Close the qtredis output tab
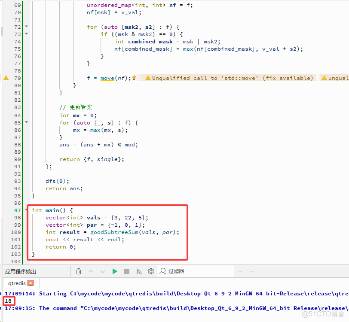The width and height of the screenshot is (349, 322). coord(31,283)
